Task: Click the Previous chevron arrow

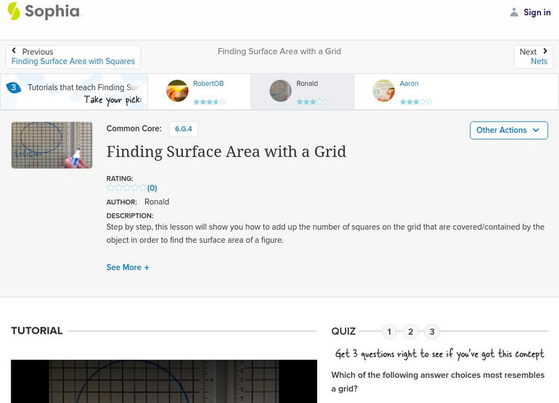Action: coord(15,50)
